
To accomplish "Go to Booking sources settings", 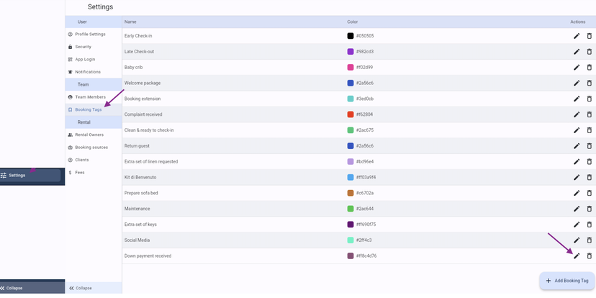I will click(x=94, y=147).
